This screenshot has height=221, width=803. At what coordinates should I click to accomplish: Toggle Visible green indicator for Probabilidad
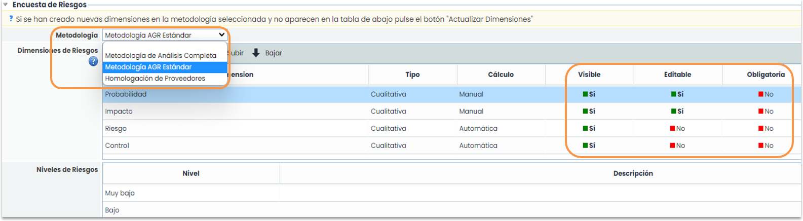click(x=585, y=94)
